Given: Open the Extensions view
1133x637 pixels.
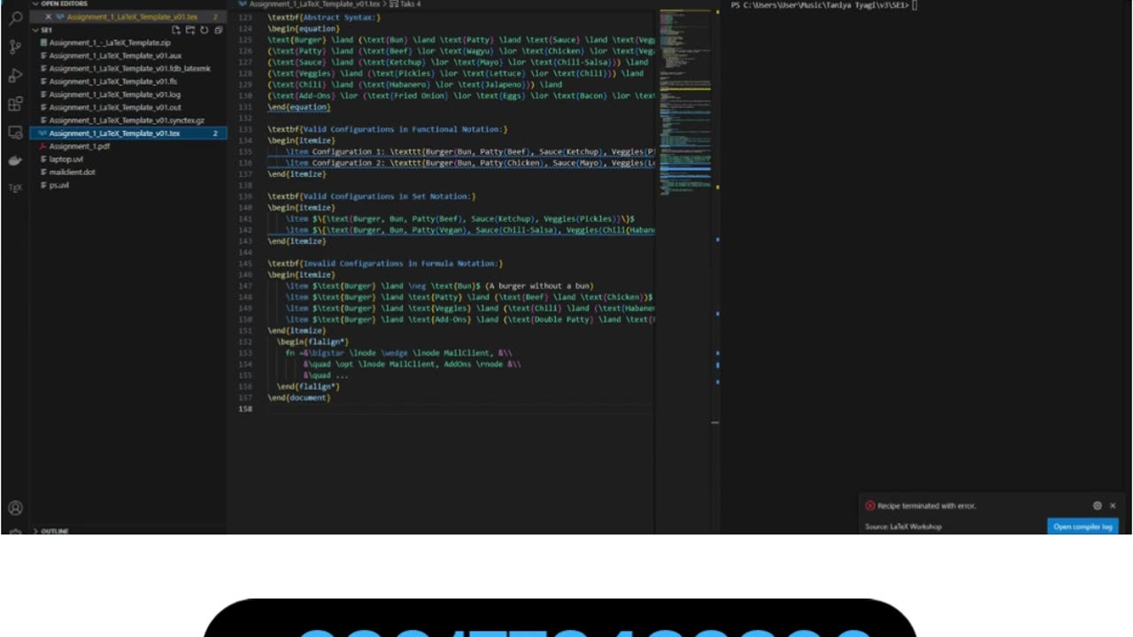Looking at the screenshot, I should point(15,104).
